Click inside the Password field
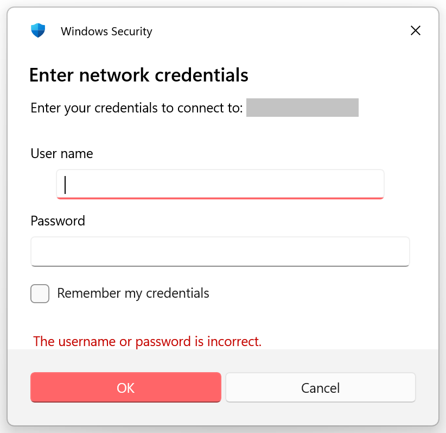 pyautogui.click(x=220, y=252)
